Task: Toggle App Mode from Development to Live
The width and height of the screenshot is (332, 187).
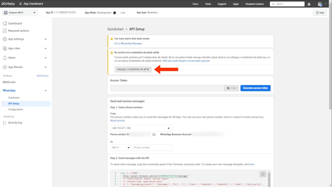Action: point(115,13)
